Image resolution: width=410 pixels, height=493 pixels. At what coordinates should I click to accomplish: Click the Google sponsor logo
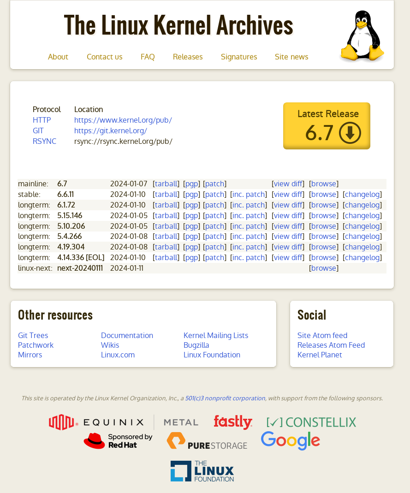291,440
